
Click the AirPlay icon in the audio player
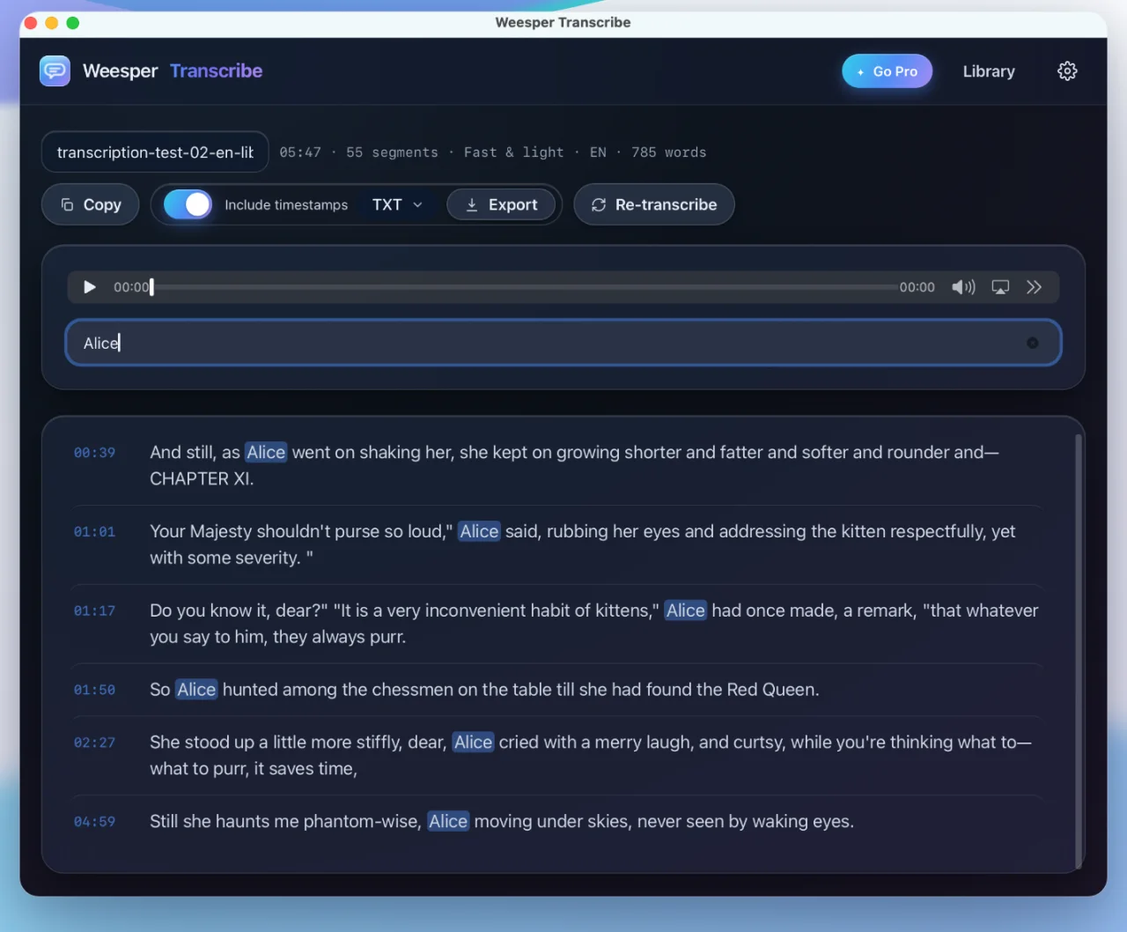pyautogui.click(x=1000, y=287)
